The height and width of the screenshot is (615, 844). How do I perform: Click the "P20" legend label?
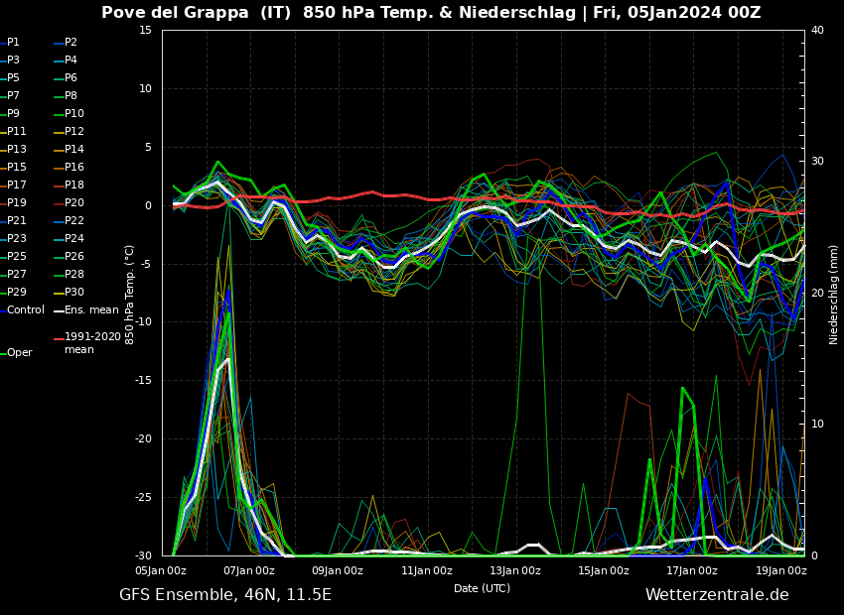[69, 202]
